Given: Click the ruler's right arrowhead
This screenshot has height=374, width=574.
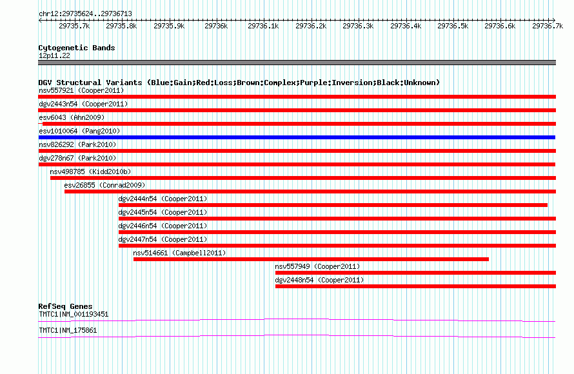Looking at the screenshot, I should 554,21.
